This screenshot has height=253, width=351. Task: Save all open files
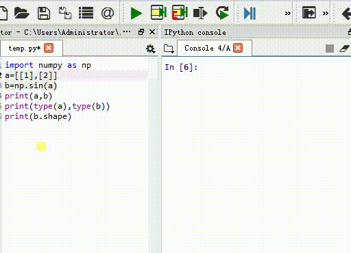[x=65, y=13]
